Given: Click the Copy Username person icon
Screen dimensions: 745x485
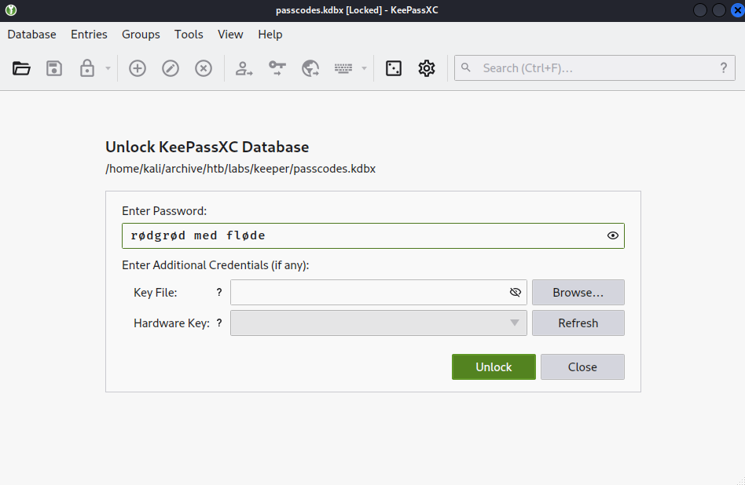Looking at the screenshot, I should pos(244,68).
